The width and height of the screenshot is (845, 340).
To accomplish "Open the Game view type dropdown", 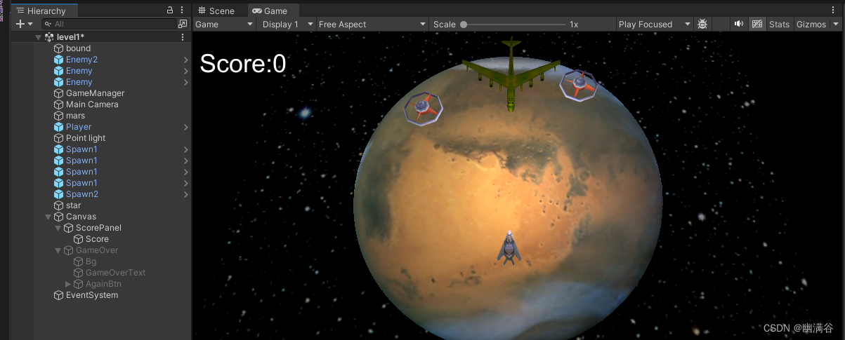I will tap(224, 24).
